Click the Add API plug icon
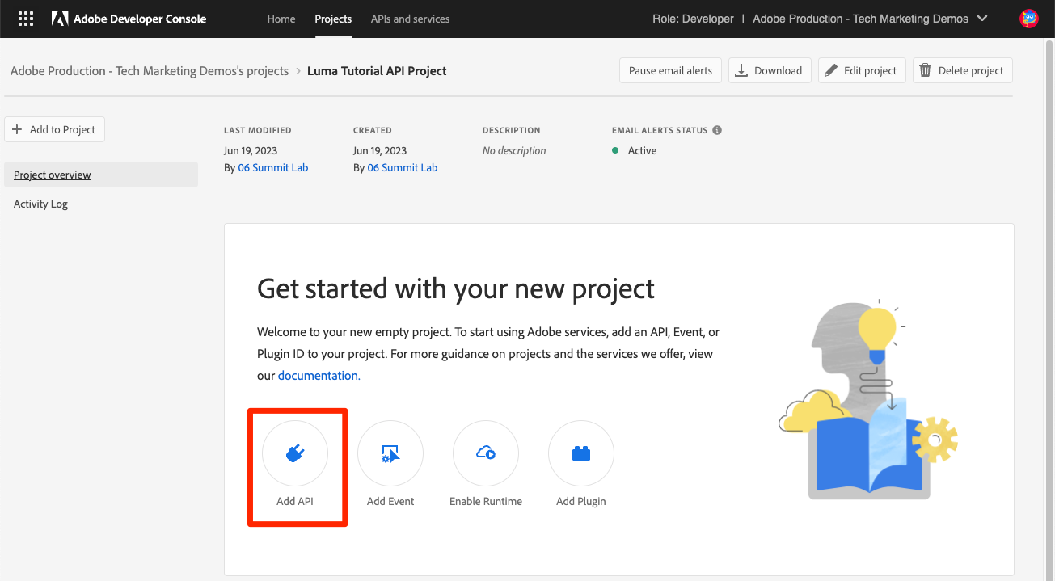The width and height of the screenshot is (1055, 581). 295,453
